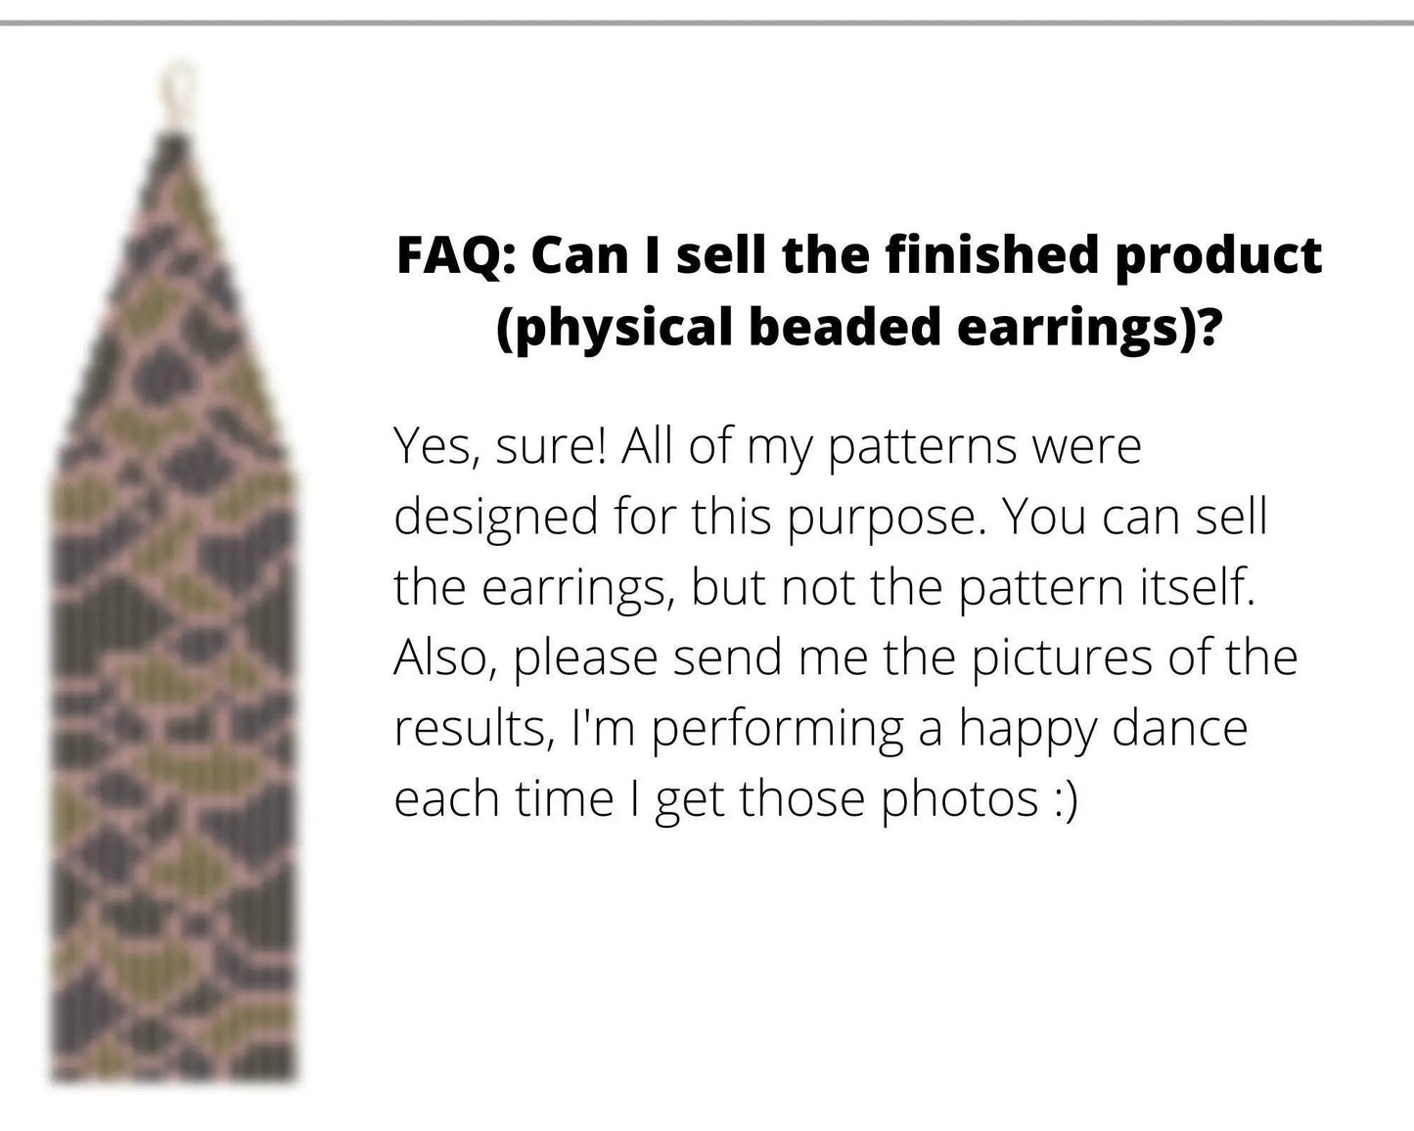Click the smiley emoticon ending the paragraph
The height and width of the screenshot is (1131, 1414).
1064,798
